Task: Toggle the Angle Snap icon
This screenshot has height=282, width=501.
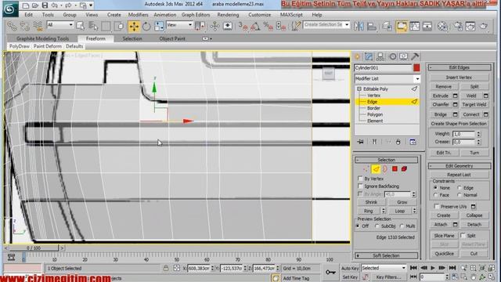Action: point(255,26)
